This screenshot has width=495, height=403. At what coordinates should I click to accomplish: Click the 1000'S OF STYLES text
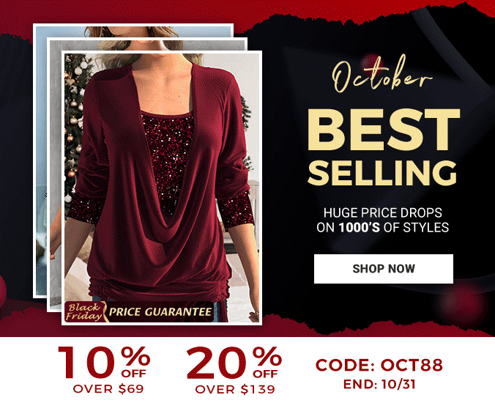393,227
